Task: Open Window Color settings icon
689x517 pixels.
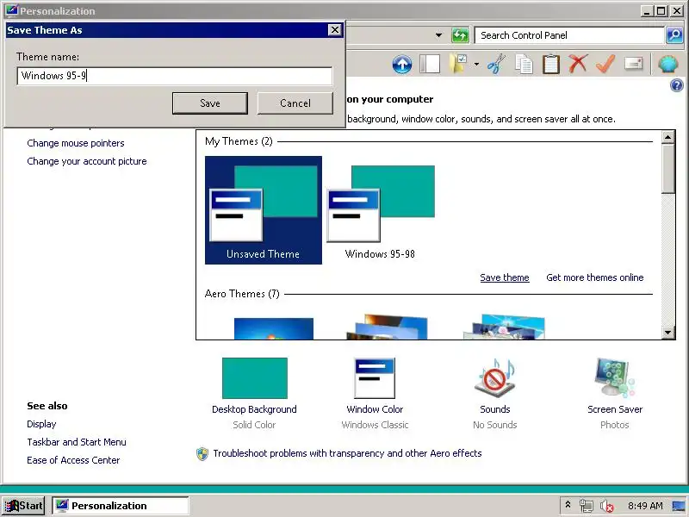Action: click(x=375, y=378)
